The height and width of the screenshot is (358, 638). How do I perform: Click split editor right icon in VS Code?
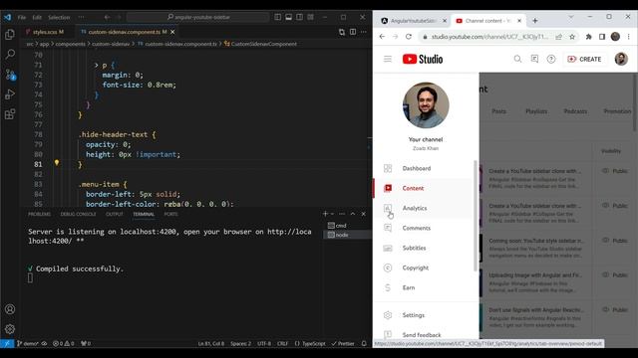[x=353, y=32]
